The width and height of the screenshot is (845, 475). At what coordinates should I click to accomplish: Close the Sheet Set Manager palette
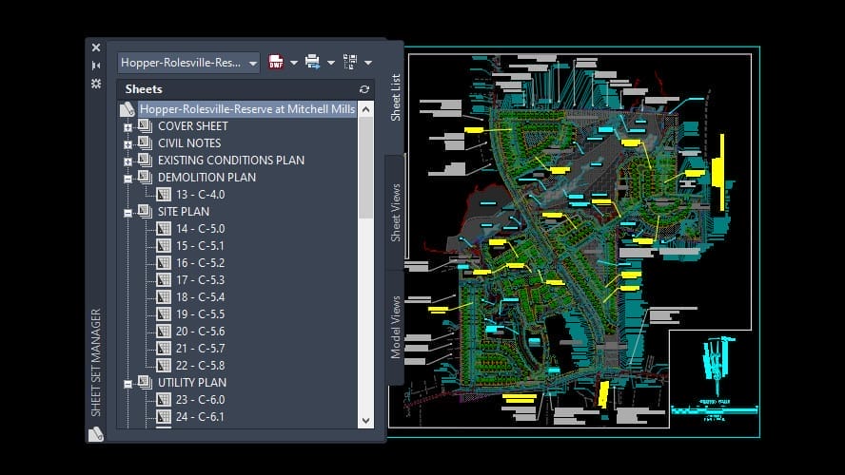(96, 47)
